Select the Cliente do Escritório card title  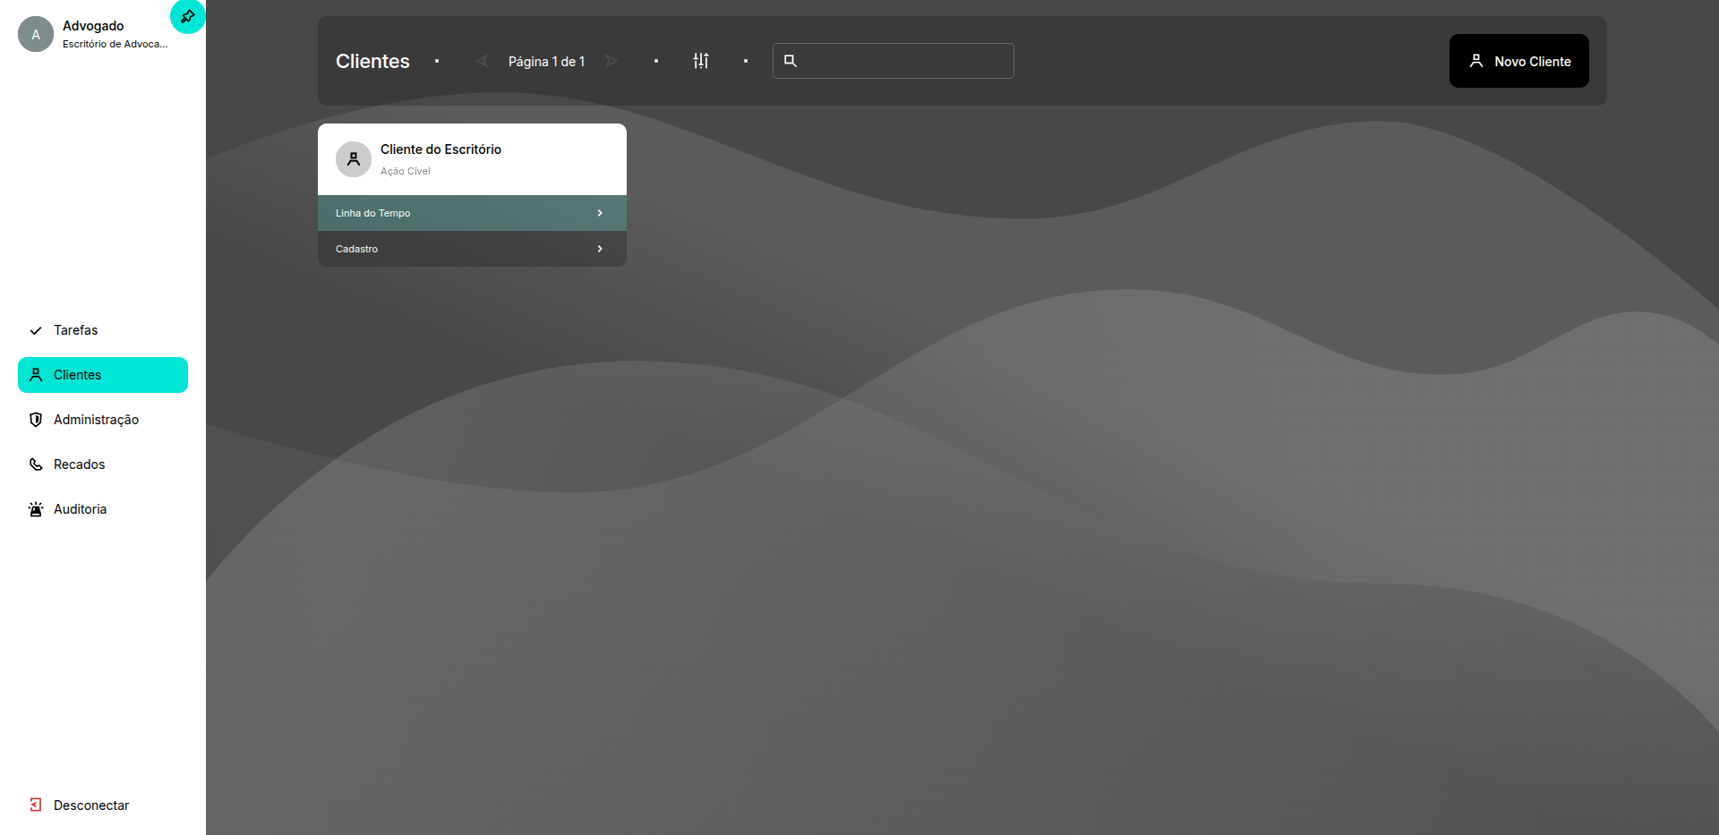point(440,149)
